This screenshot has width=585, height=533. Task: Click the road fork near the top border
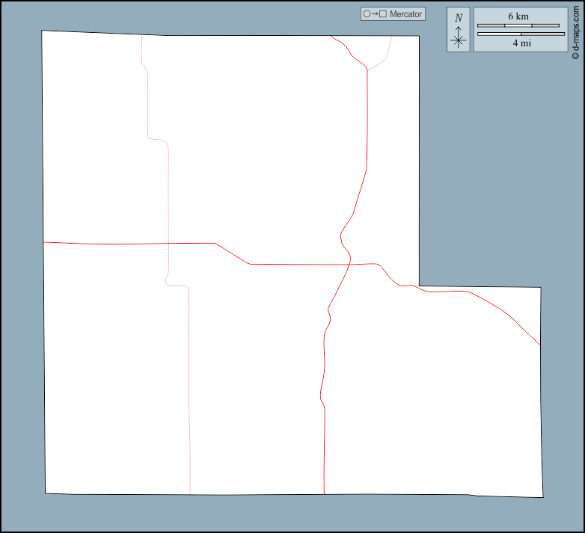tap(367, 70)
